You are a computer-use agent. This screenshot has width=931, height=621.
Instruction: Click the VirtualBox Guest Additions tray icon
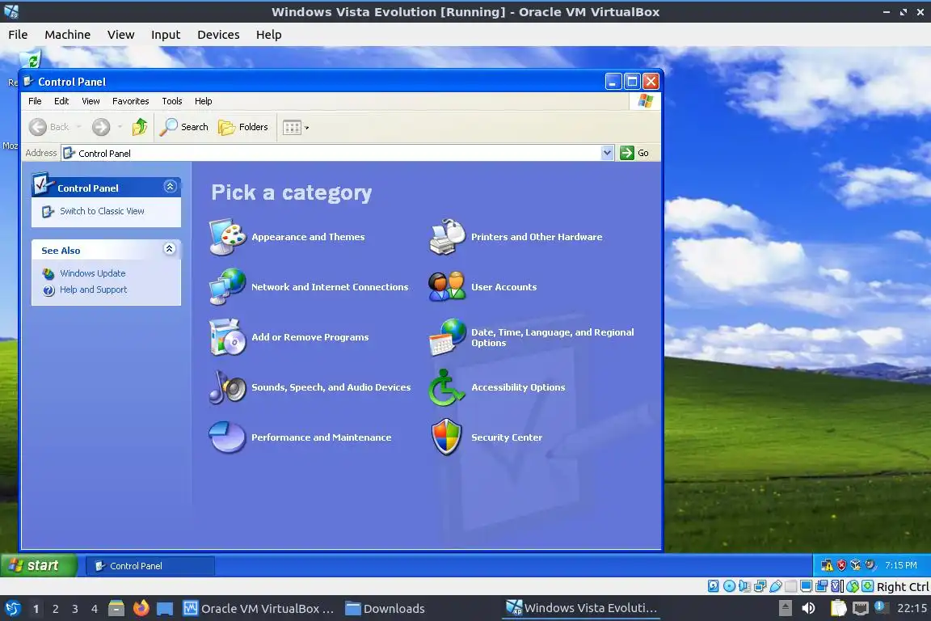coord(856,565)
